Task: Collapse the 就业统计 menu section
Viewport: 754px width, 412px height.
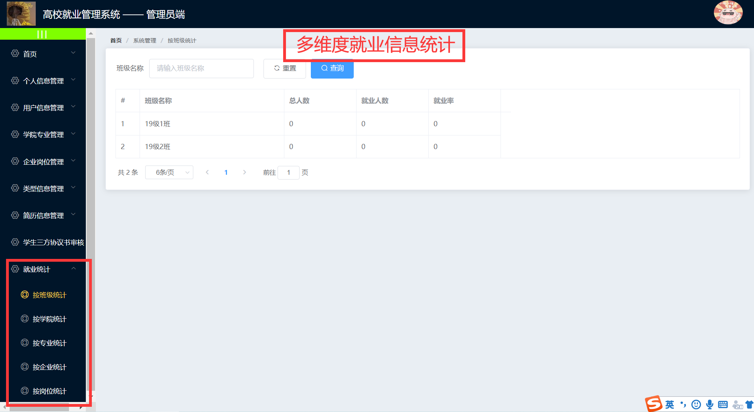Action: pos(43,269)
